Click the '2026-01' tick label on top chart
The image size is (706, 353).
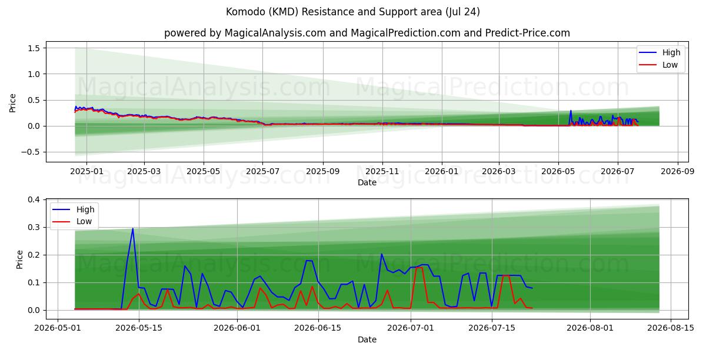pos(441,171)
